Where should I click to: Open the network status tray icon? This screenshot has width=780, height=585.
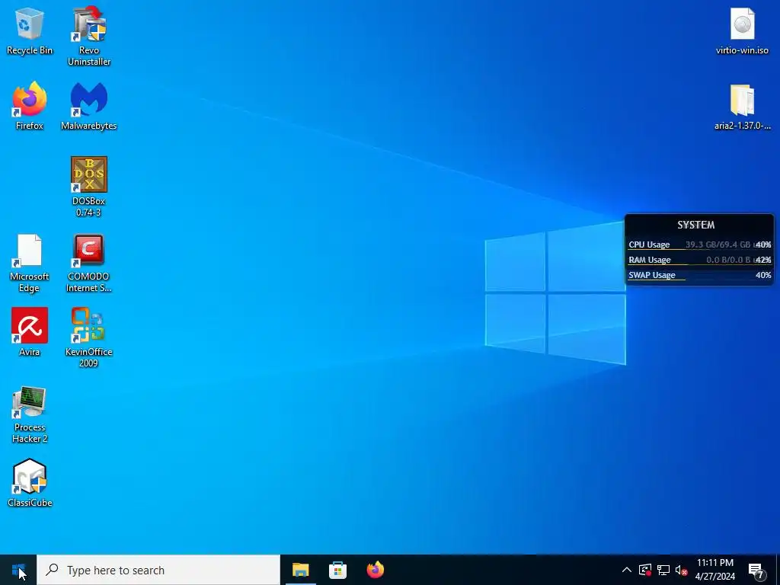click(x=663, y=570)
